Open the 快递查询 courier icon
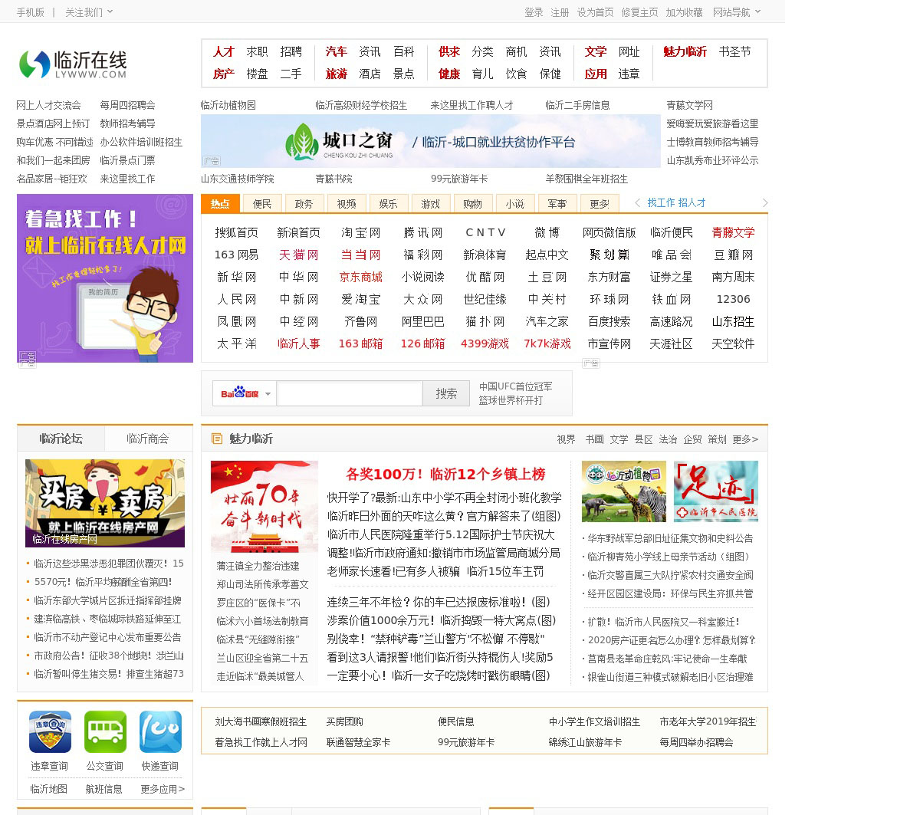 [160, 732]
